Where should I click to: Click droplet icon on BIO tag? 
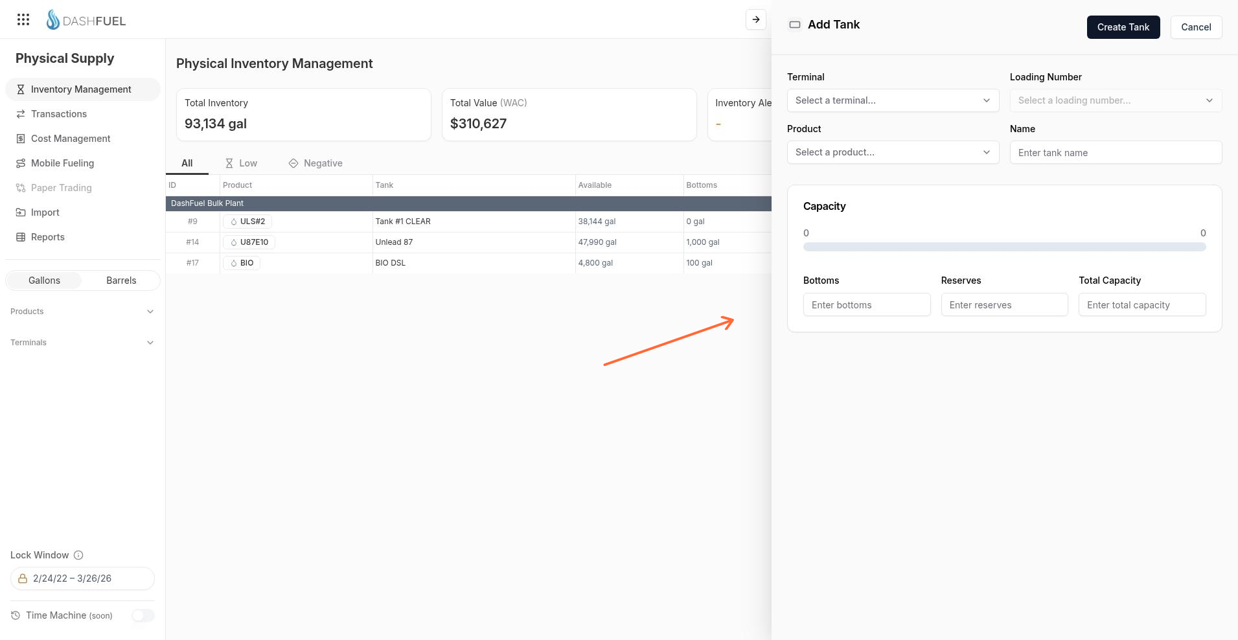coord(234,263)
